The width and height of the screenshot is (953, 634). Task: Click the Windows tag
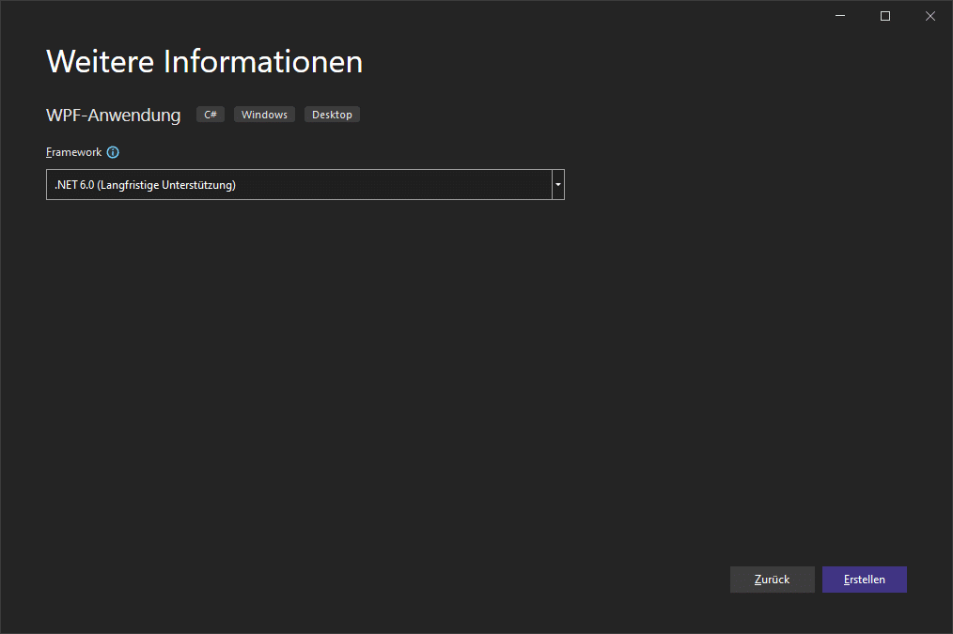pos(264,115)
